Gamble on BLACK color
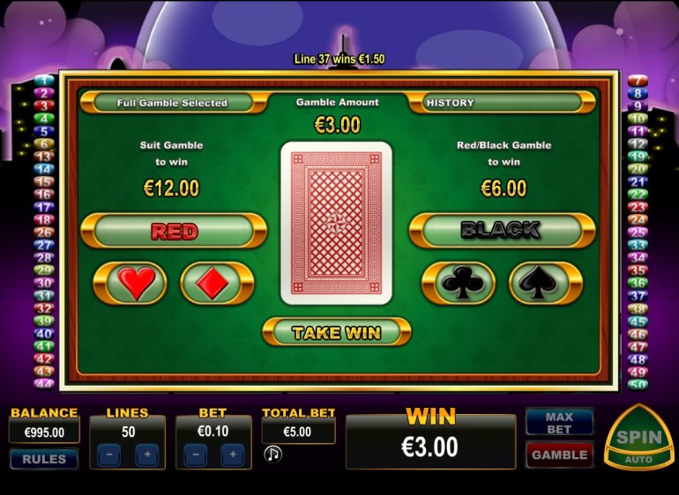This screenshot has height=495, width=679. tap(503, 231)
